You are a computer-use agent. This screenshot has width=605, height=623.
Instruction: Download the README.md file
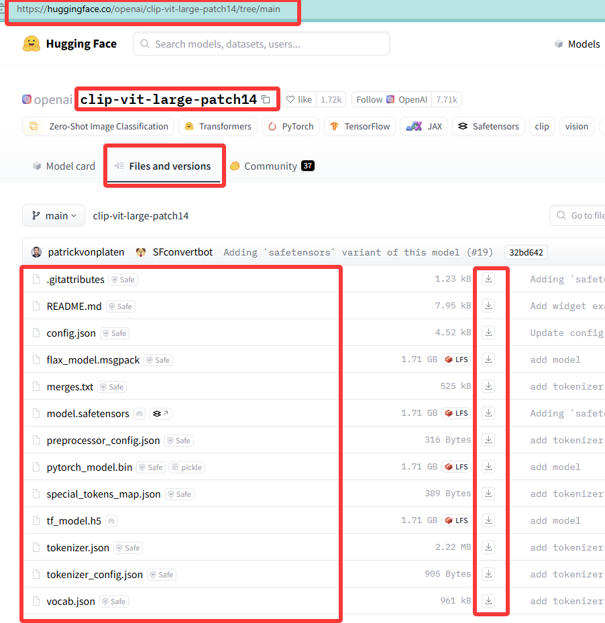[488, 306]
